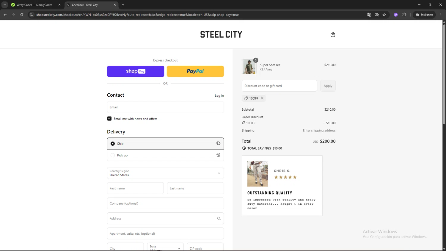Click the Log in link
The height and width of the screenshot is (251, 446).
(219, 96)
